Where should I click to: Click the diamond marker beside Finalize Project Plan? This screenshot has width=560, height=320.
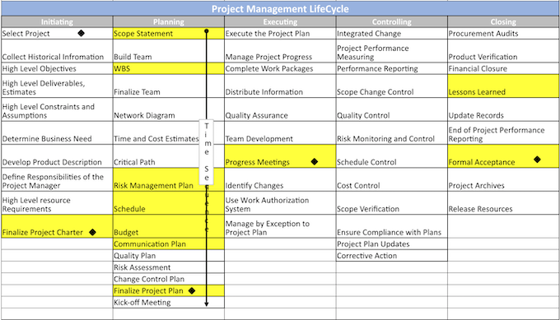pyautogui.click(x=192, y=290)
